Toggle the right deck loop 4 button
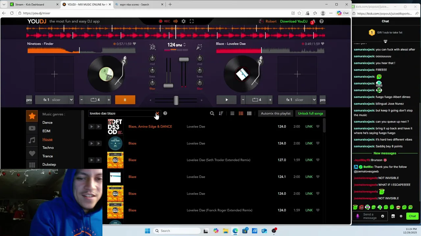This screenshot has height=236, width=421. pyautogui.click(x=257, y=100)
